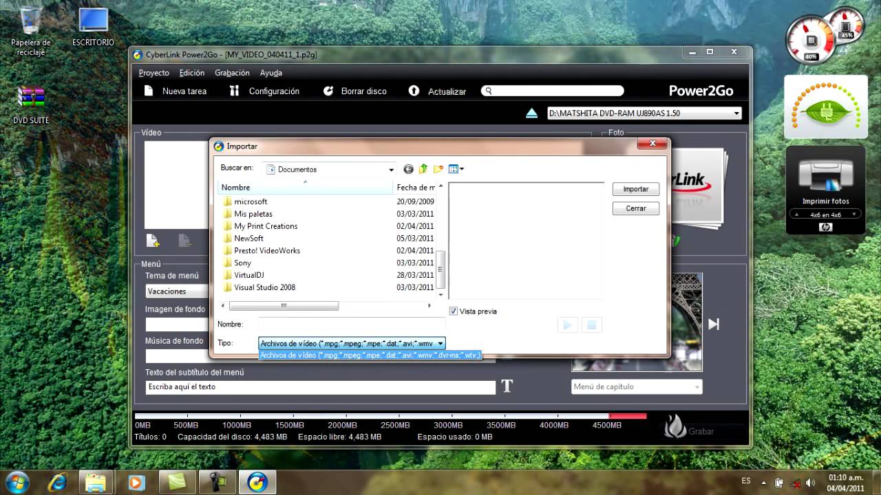Open the view menu dropdown arrow
Image resolution: width=881 pixels, height=495 pixels.
461,169
